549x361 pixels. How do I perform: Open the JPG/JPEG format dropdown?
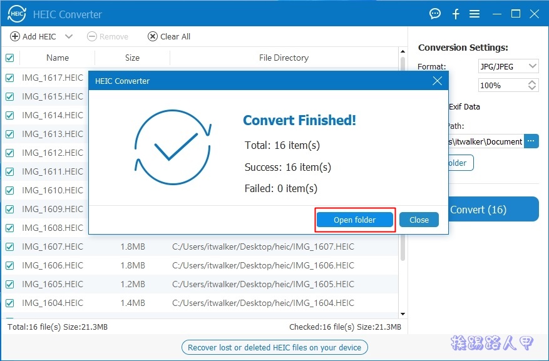click(x=508, y=66)
